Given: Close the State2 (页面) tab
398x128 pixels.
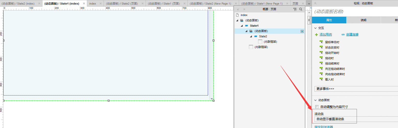Looking at the screenshot, I should click(x=143, y=4).
